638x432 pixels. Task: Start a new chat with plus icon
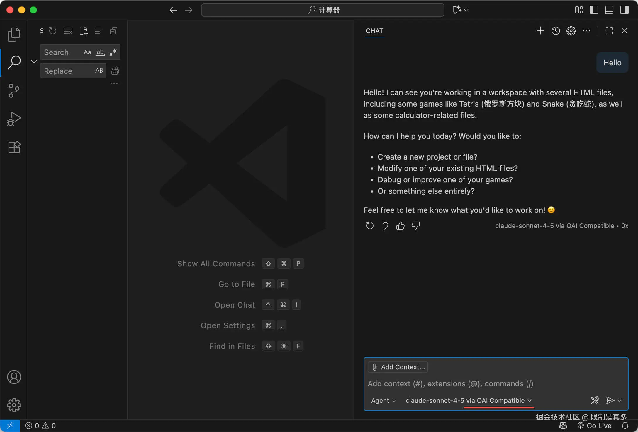540,31
